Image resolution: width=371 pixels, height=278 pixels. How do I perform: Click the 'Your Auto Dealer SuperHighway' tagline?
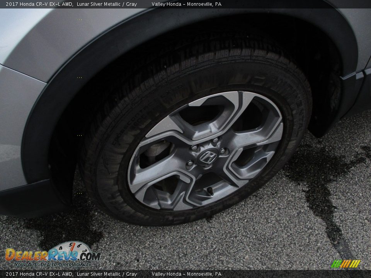tap(52, 264)
